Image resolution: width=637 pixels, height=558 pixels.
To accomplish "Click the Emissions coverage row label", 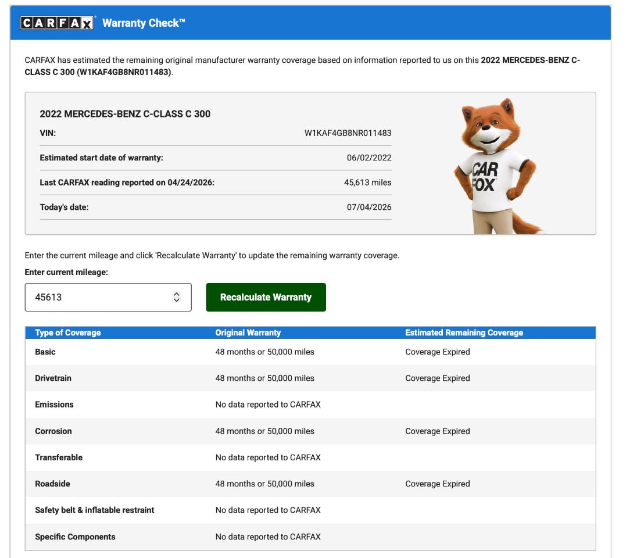I will tap(54, 405).
